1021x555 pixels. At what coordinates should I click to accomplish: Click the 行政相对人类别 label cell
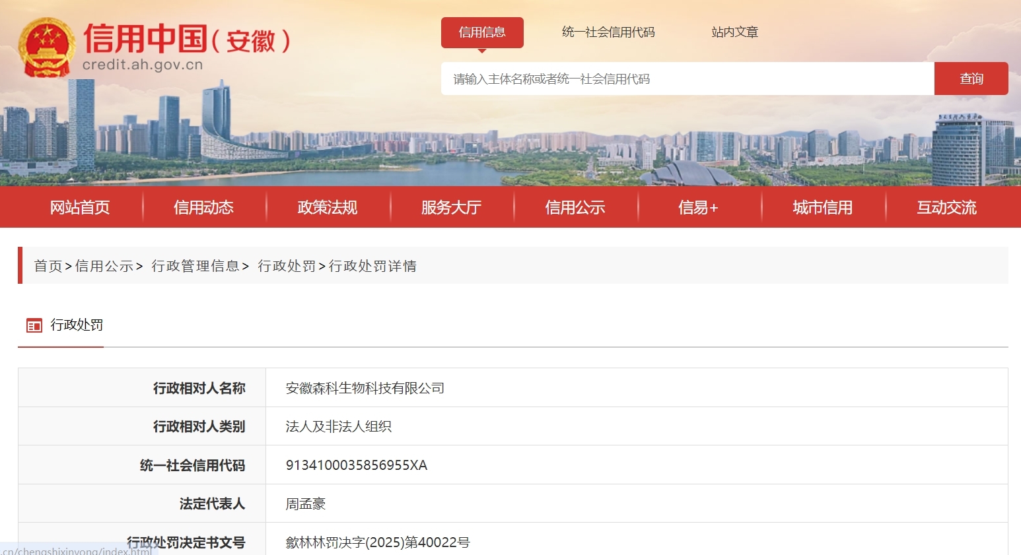coord(142,426)
